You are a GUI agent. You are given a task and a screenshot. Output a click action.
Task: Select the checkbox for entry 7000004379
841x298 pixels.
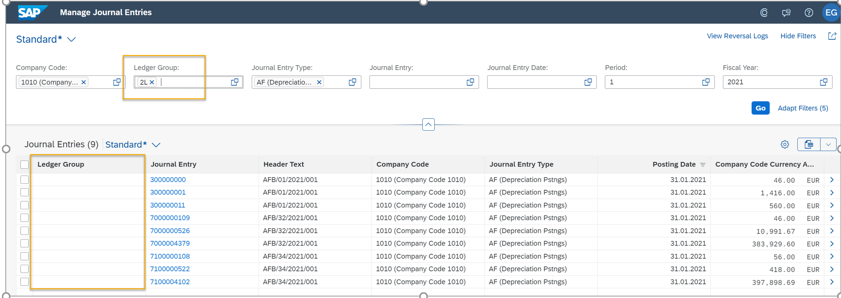click(25, 243)
